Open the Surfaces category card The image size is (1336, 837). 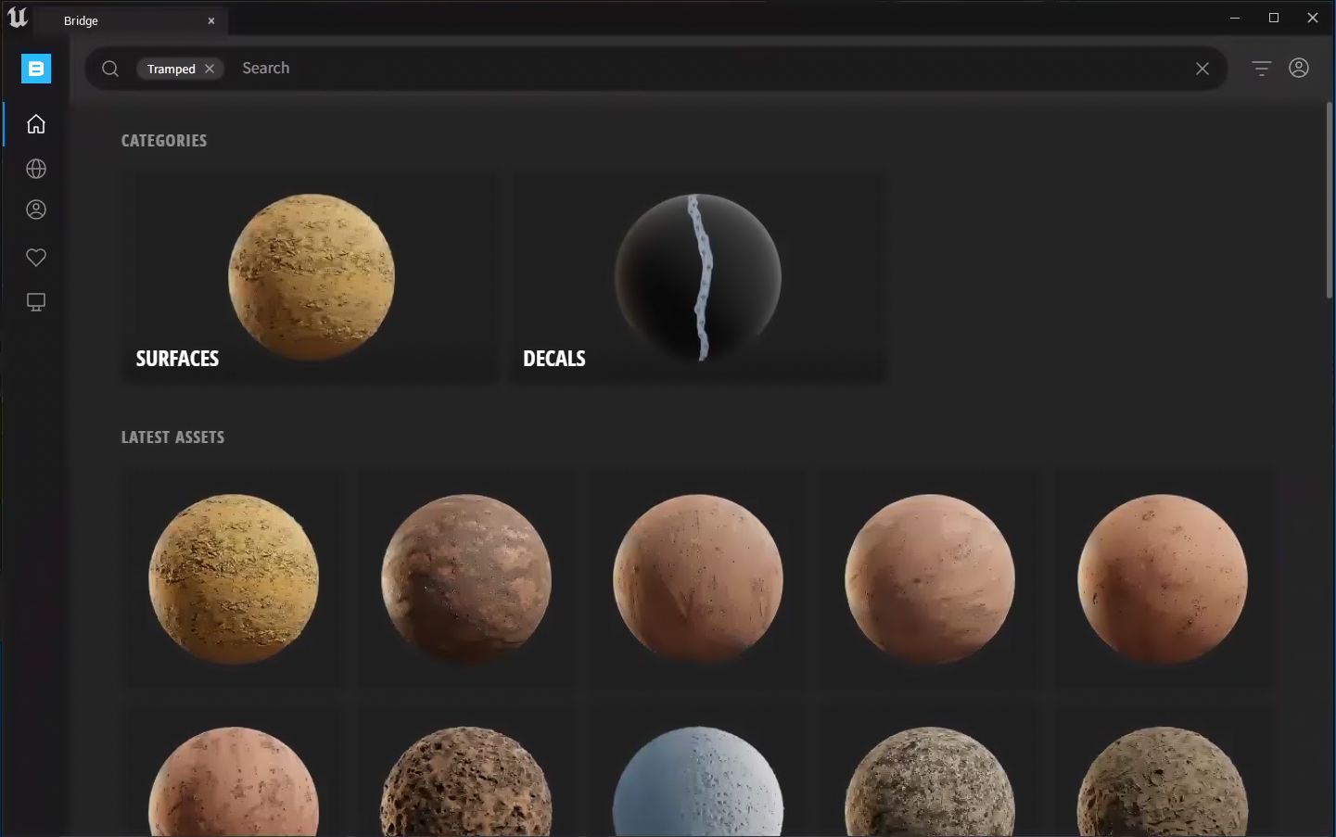tap(311, 277)
